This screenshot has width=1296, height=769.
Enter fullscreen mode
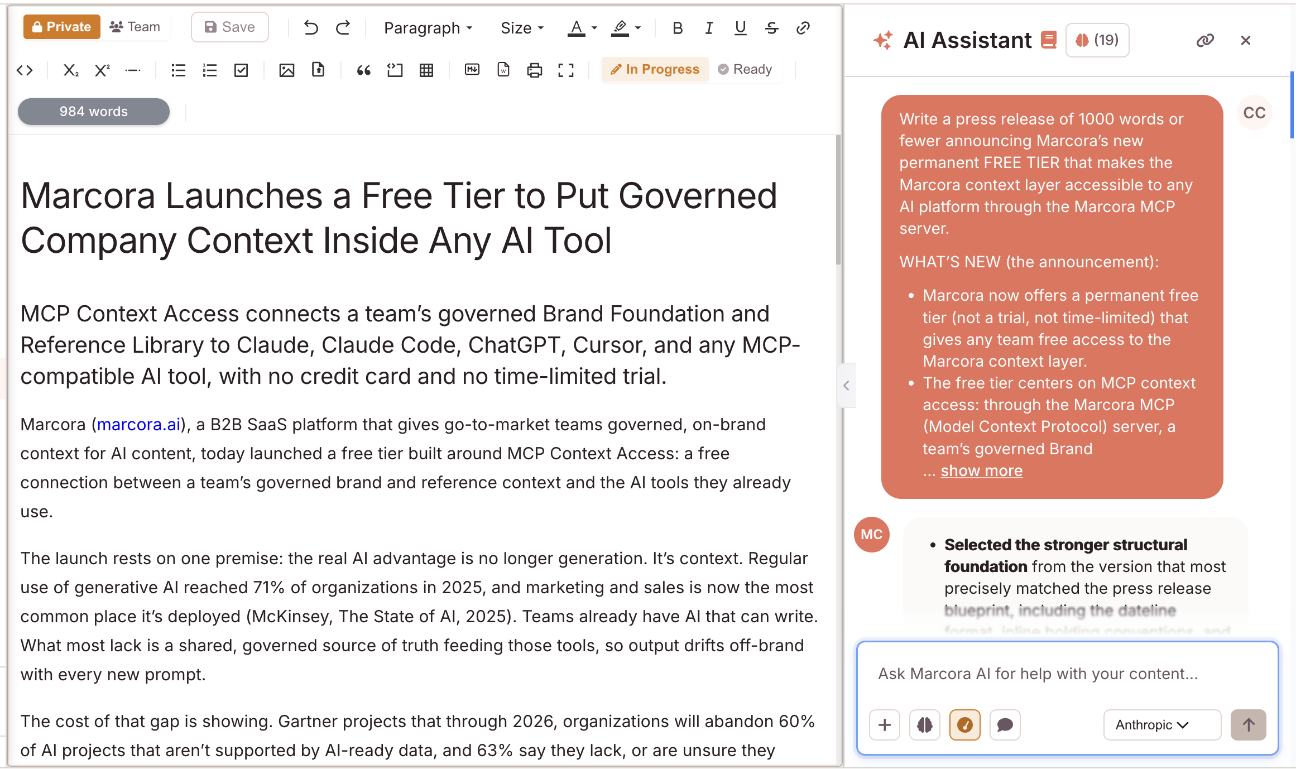pos(566,70)
